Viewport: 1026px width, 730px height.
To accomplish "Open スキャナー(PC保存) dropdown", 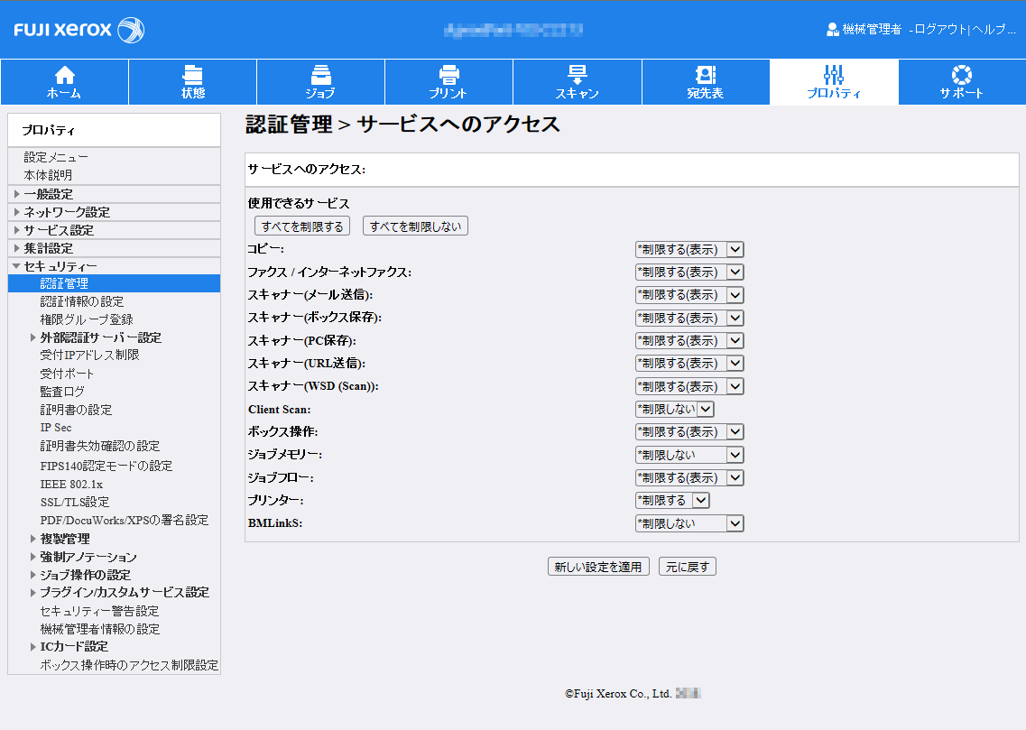I will [689, 341].
